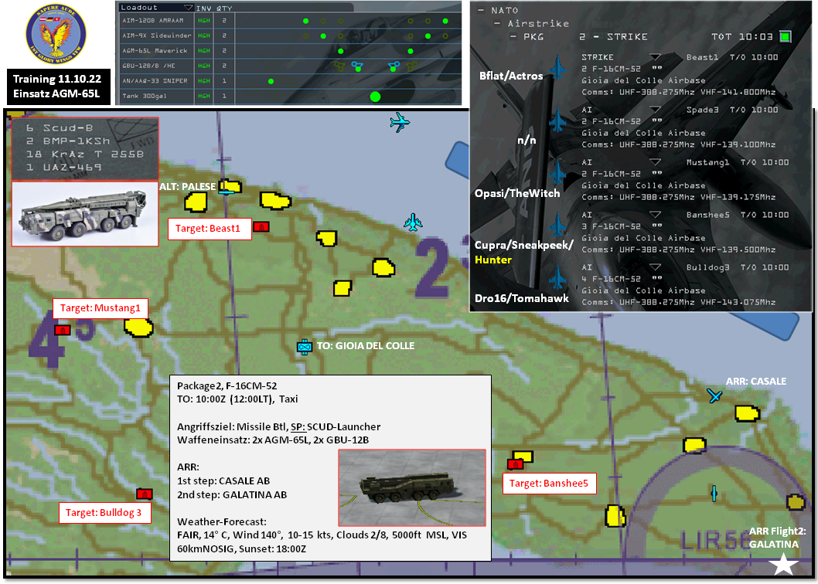Screen dimensions: 818x584
Task: Select the 18 KrAz T 255B unit line
Action: click(84, 154)
